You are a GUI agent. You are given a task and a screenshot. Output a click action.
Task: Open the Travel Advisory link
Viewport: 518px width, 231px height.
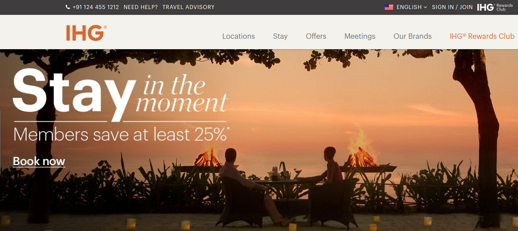(188, 7)
